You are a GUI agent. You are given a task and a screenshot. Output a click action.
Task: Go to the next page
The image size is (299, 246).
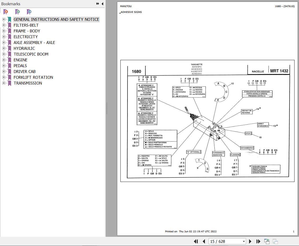[250, 242]
